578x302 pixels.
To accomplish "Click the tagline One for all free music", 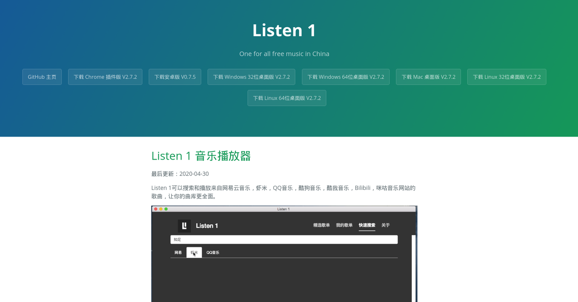I will (284, 54).
